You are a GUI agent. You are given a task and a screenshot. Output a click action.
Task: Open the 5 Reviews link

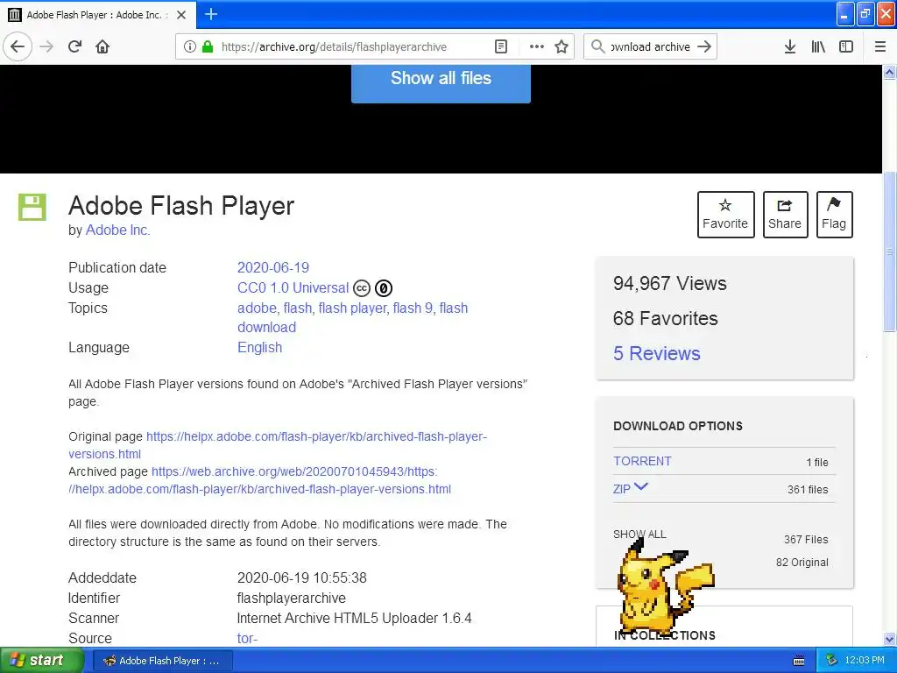point(657,354)
